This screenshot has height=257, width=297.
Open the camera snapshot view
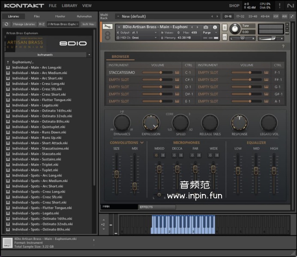[206, 27]
